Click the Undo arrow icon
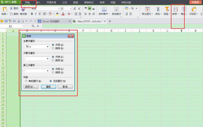Image resolution: width=203 pixels, height=127 pixels. coord(27,21)
